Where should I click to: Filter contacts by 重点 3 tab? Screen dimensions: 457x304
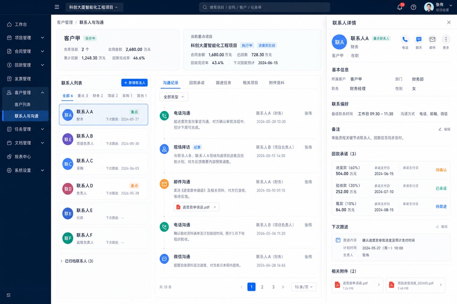[x=83, y=96]
